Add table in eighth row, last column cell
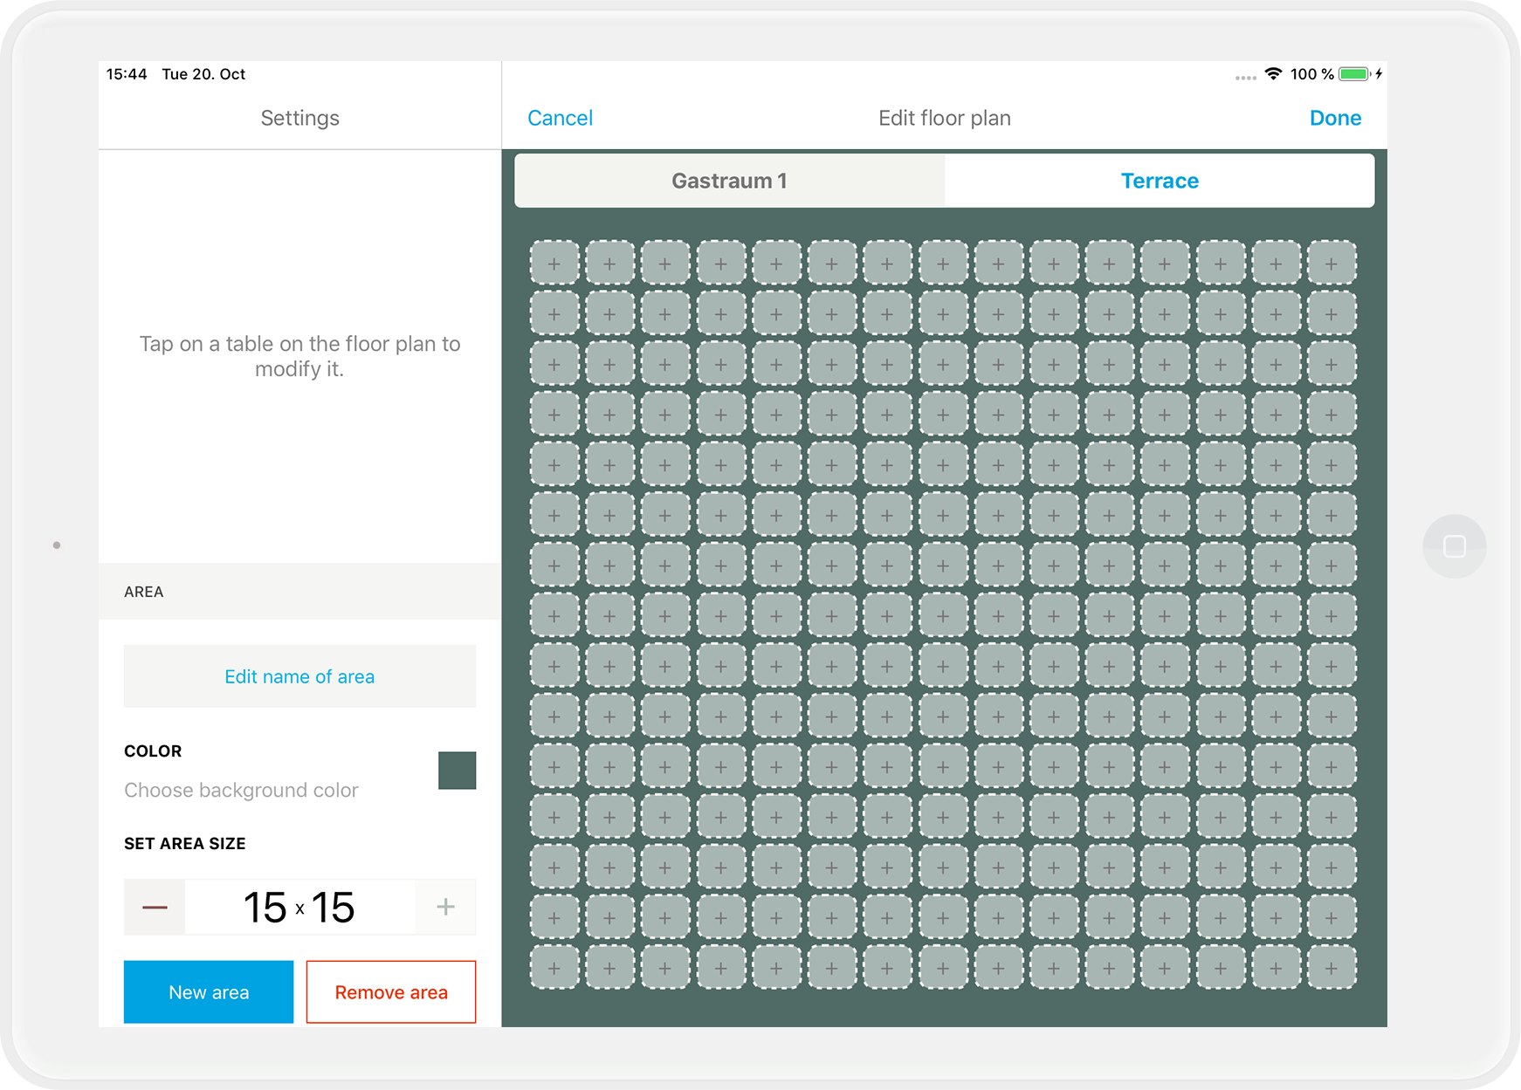The width and height of the screenshot is (1521, 1090). pyautogui.click(x=1332, y=615)
